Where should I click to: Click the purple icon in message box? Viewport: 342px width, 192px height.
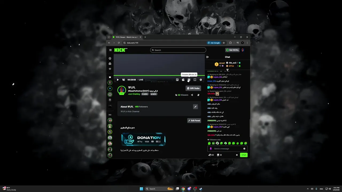pos(211,149)
